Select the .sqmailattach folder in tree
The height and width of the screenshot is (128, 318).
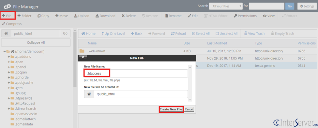(x=25, y=119)
